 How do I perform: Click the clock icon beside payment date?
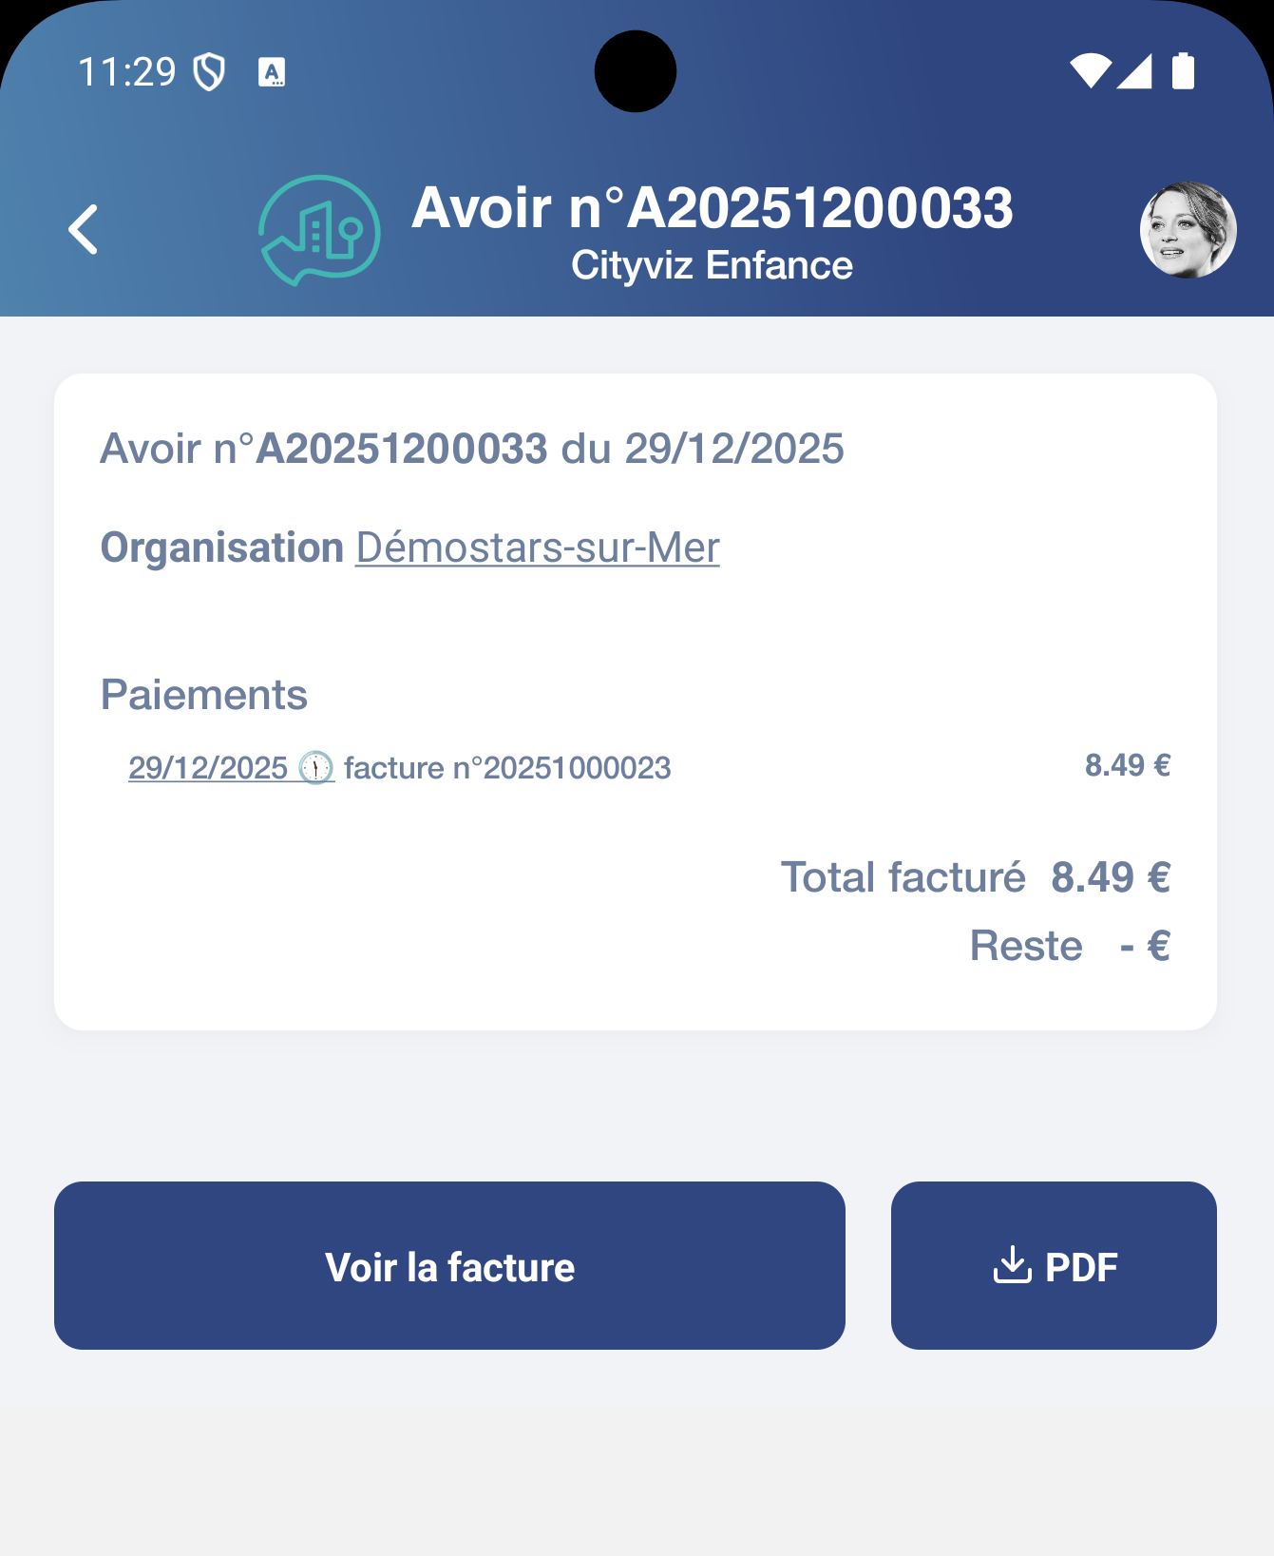[316, 767]
